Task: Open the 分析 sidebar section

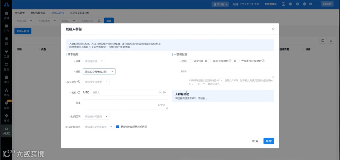Action: 6,67
